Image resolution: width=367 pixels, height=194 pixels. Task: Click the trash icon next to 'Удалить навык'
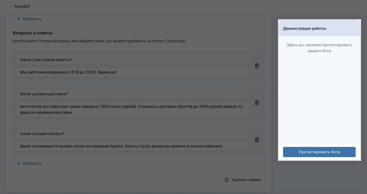pyautogui.click(x=227, y=180)
